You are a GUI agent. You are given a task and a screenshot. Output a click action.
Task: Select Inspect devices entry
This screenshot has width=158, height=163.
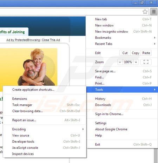[x=45, y=154]
